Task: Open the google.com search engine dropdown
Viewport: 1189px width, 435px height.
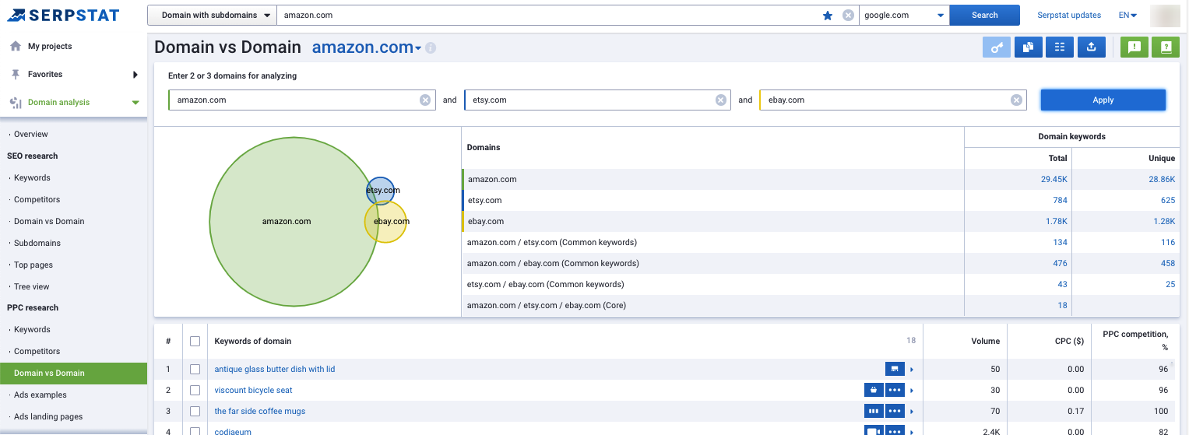Action: tap(904, 16)
